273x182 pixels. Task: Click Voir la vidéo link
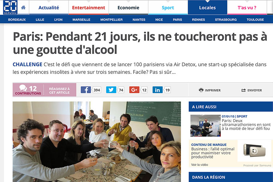tap(199, 165)
